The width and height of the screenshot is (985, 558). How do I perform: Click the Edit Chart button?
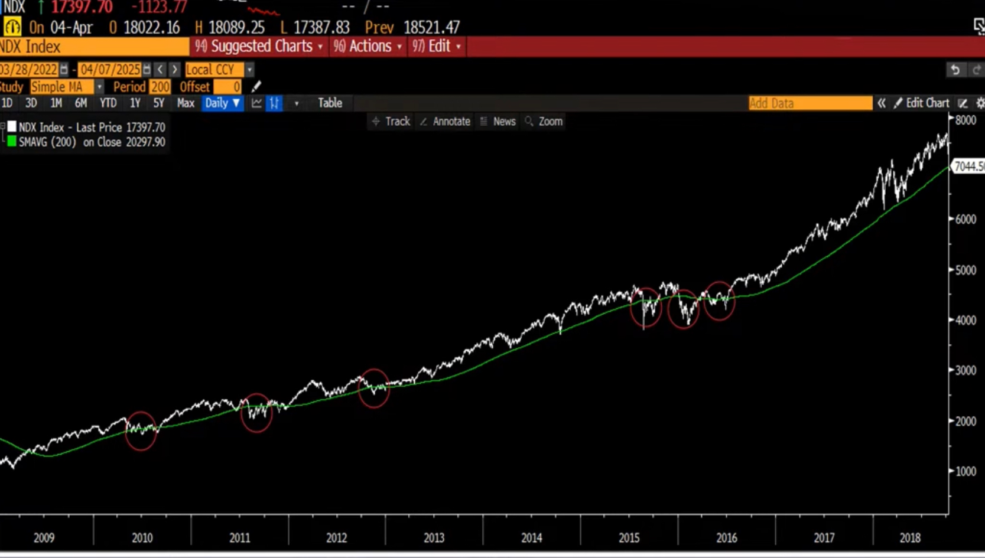(x=921, y=103)
